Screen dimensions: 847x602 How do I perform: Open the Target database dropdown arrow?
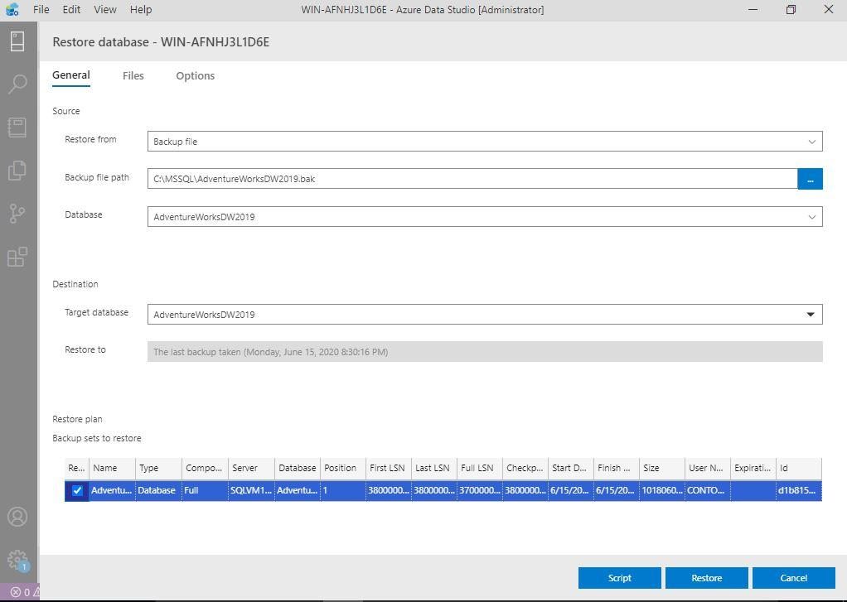(811, 314)
